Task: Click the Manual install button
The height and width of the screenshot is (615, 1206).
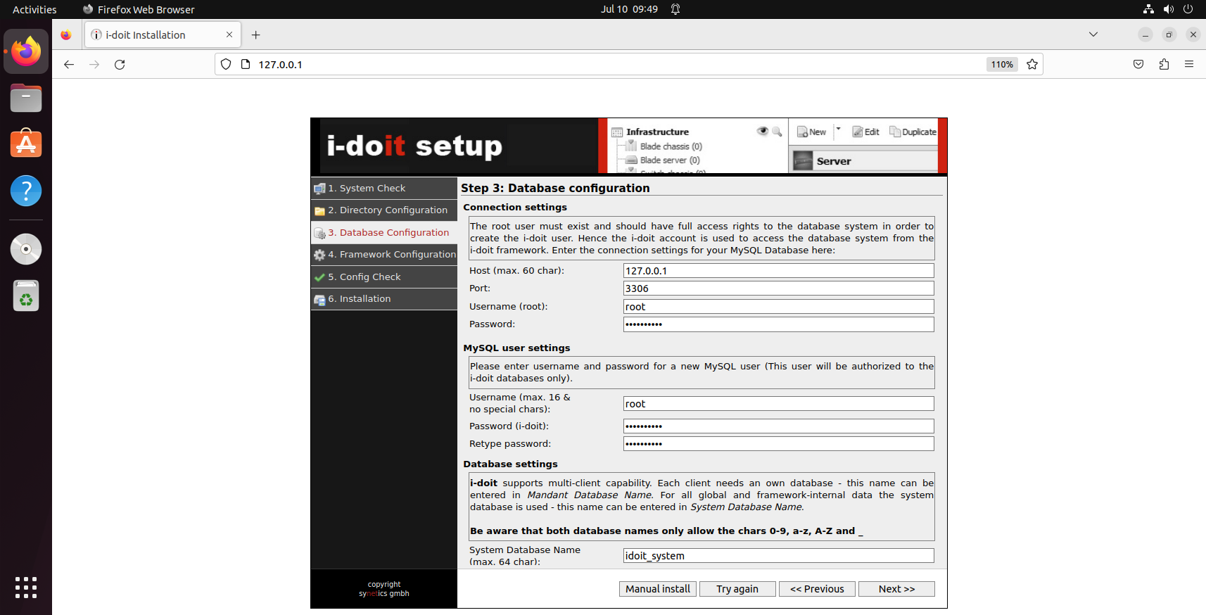Action: pyautogui.click(x=658, y=589)
